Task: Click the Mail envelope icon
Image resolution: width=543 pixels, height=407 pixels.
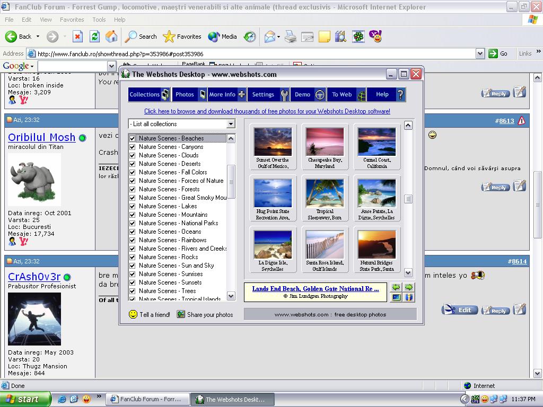Action: point(270,37)
